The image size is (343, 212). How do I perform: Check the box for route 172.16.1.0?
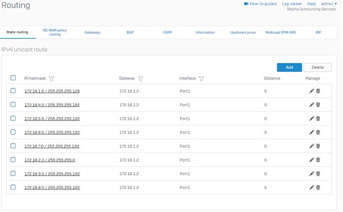tap(13, 90)
